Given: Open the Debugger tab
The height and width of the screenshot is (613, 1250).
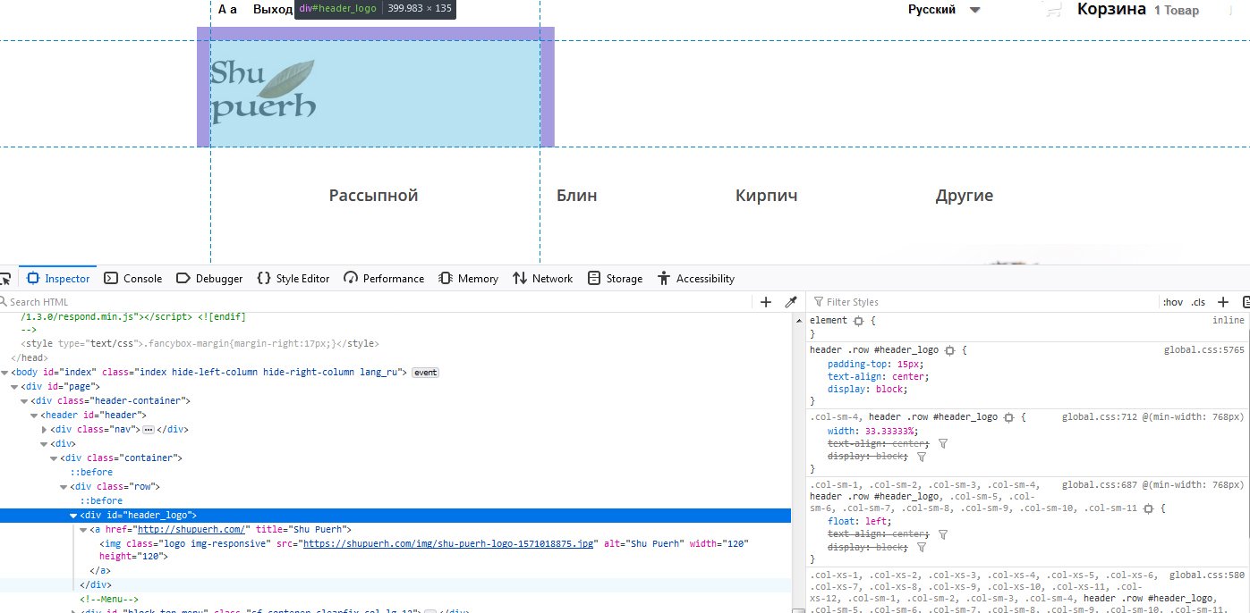Looking at the screenshot, I should coord(209,278).
